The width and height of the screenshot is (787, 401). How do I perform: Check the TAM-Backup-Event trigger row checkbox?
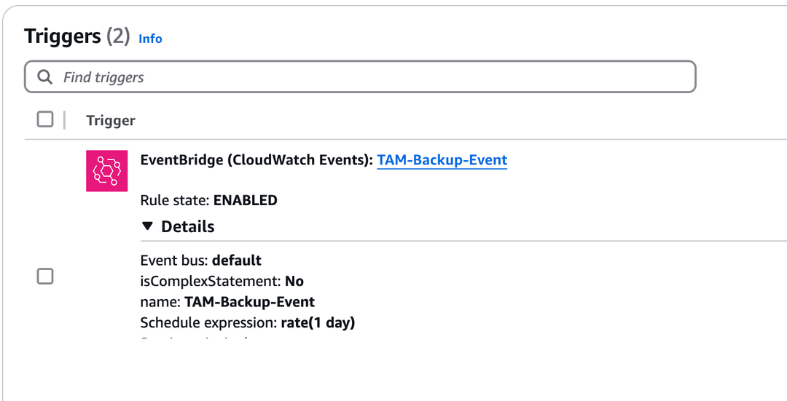pos(45,276)
